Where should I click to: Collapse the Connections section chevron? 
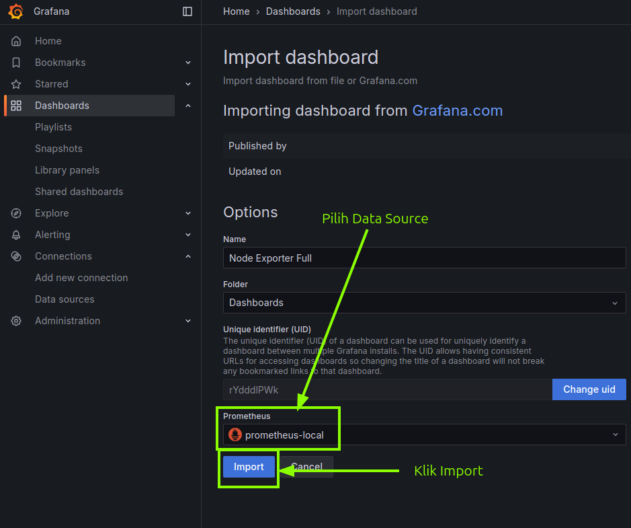(188, 256)
